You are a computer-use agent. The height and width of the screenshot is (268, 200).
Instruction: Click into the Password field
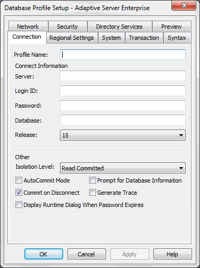[123, 106]
